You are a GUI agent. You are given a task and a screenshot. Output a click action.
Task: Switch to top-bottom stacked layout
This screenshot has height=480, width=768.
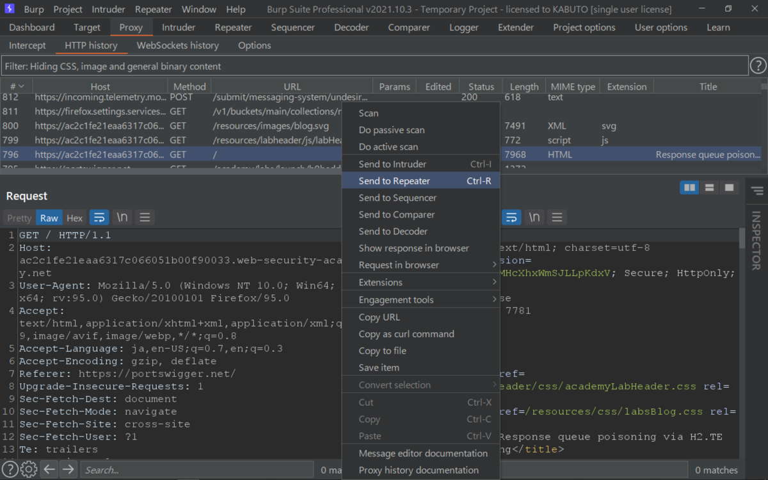[x=709, y=188]
